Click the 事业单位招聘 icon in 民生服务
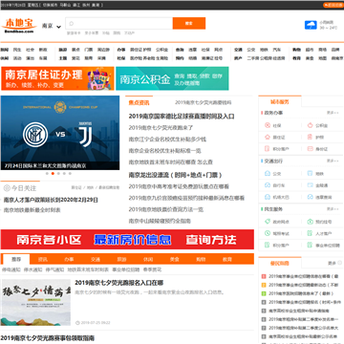Image resolution: width=344 pixels, height=344 pixels. click(311, 246)
